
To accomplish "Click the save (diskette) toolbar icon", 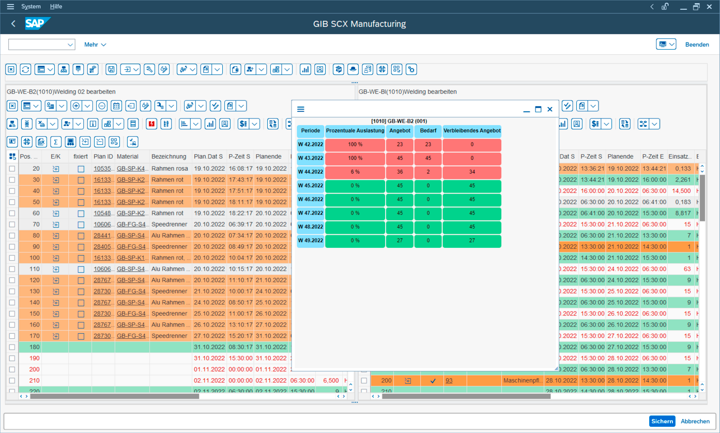I will coord(110,69).
